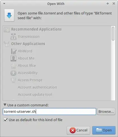Collapse the Use a custom command expander
The image size is (118, 137).
[x=5, y=105]
